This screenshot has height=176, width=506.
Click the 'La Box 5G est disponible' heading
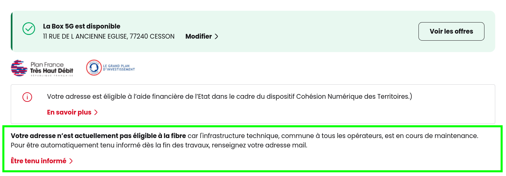pyautogui.click(x=81, y=26)
